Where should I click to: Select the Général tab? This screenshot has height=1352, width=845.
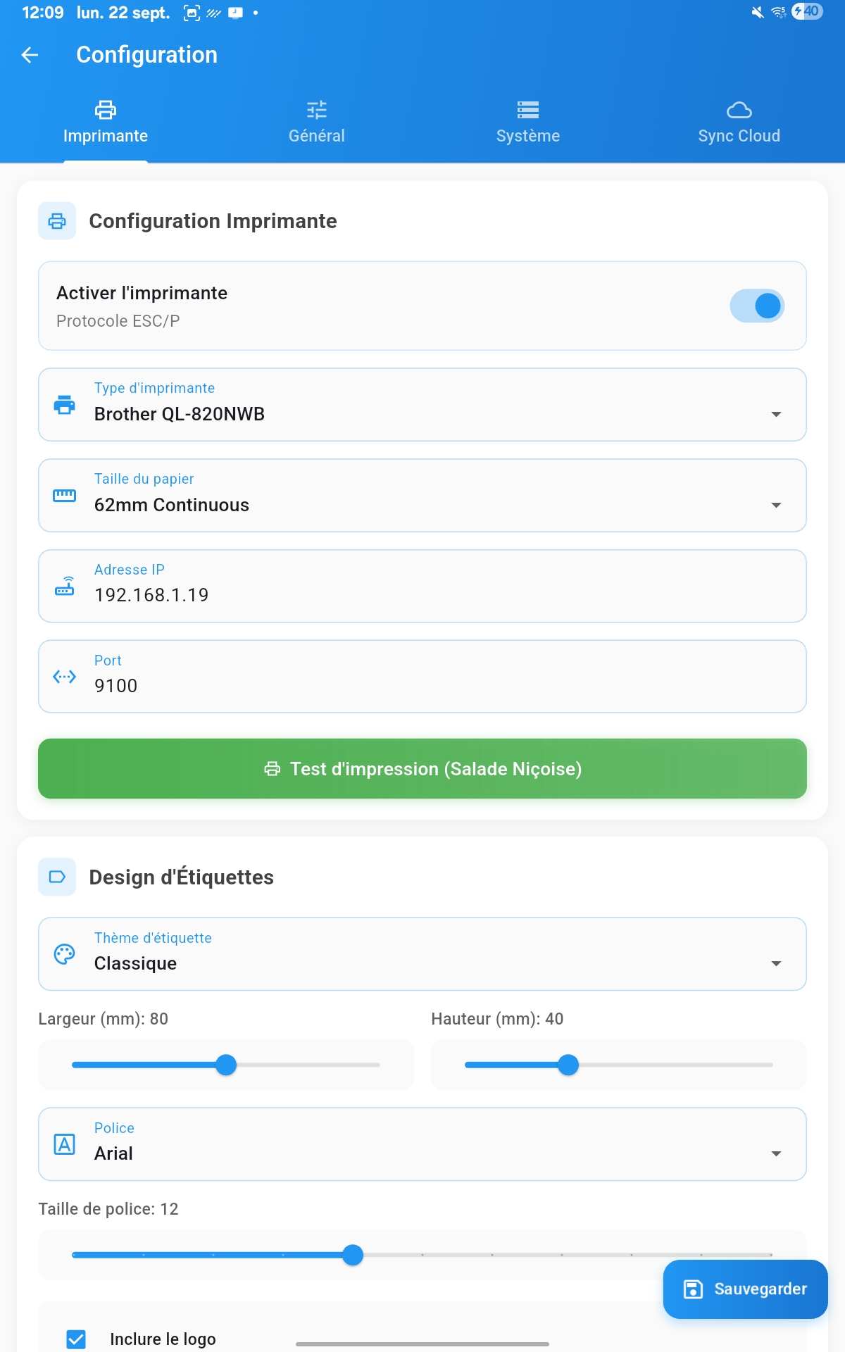click(x=317, y=121)
